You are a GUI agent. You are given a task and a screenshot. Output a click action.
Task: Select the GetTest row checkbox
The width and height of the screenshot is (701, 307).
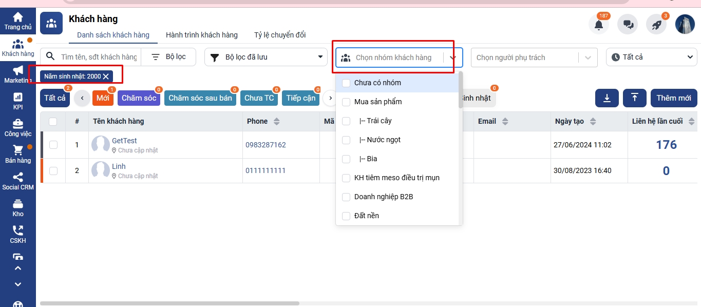[x=53, y=145]
